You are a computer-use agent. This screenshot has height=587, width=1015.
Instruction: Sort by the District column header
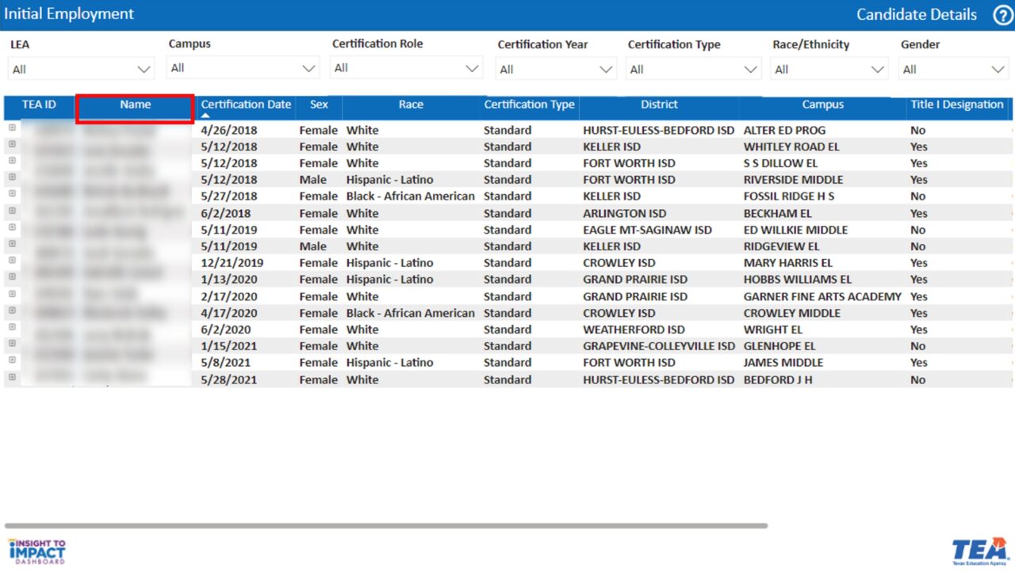click(659, 105)
